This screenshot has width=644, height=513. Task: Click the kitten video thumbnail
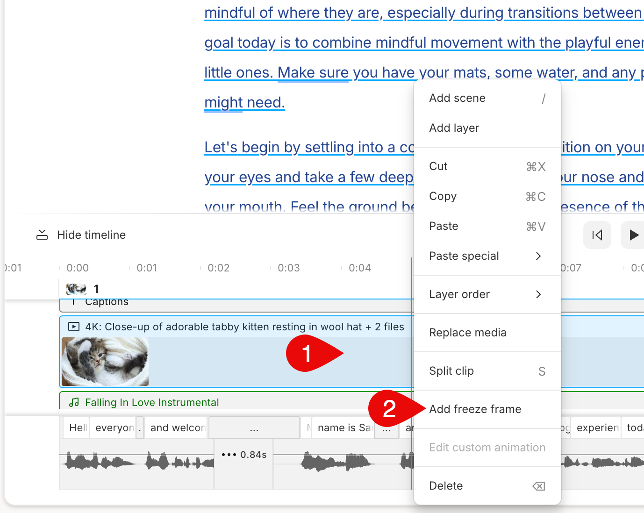pyautogui.click(x=105, y=361)
